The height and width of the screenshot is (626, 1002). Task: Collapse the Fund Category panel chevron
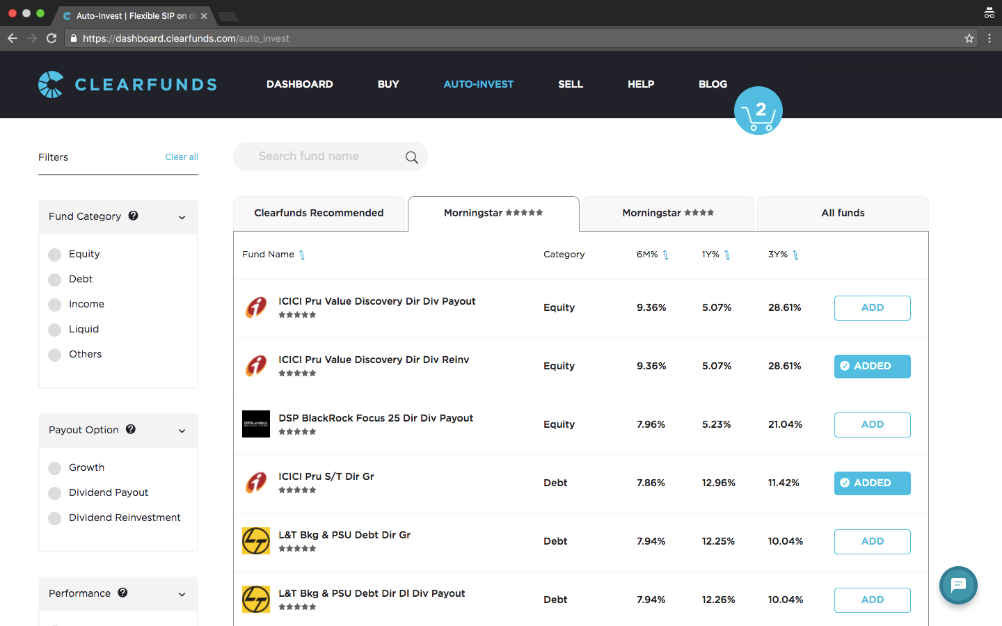tap(182, 217)
